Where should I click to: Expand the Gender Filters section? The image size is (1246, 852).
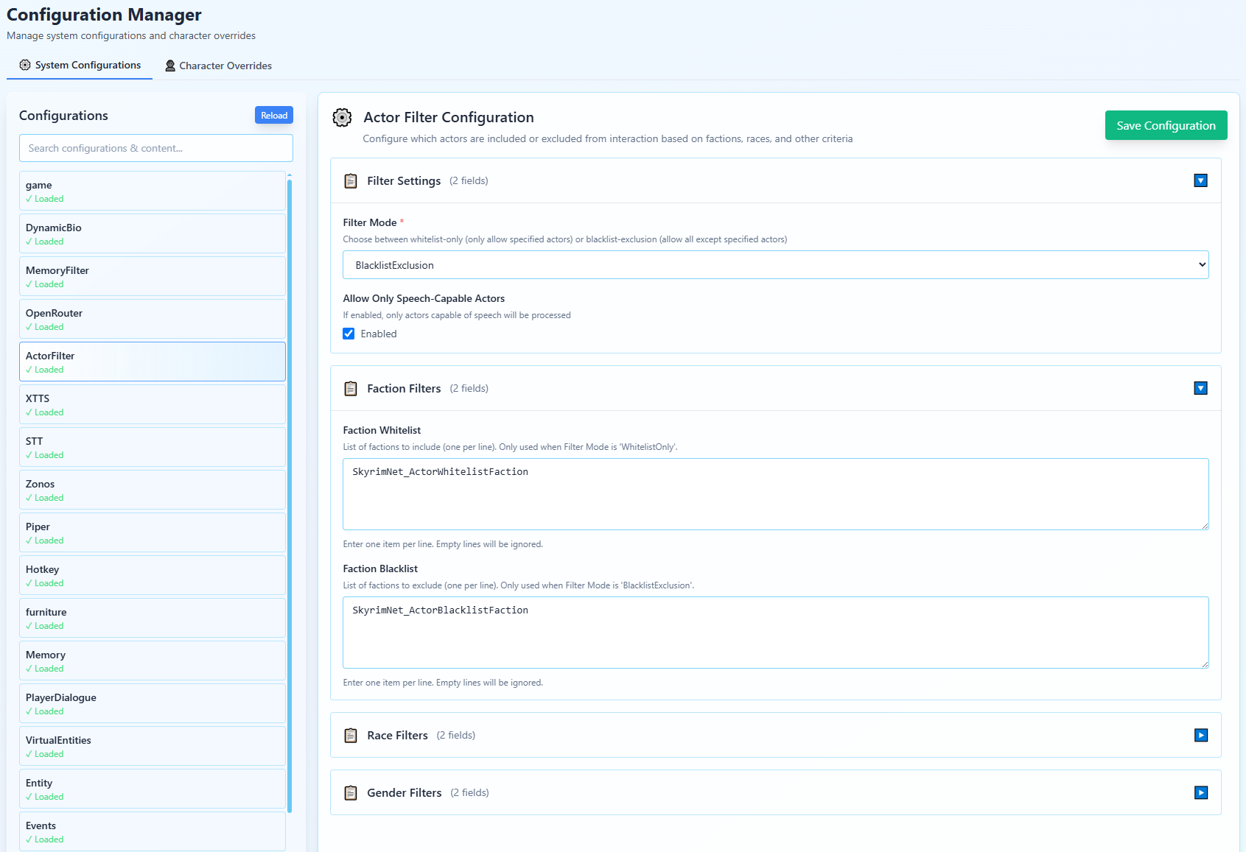pyautogui.click(x=1200, y=793)
